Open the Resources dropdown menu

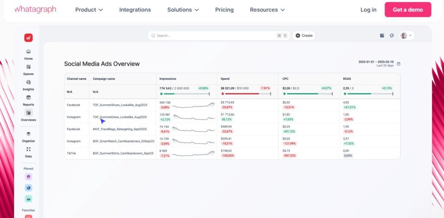pyautogui.click(x=267, y=10)
